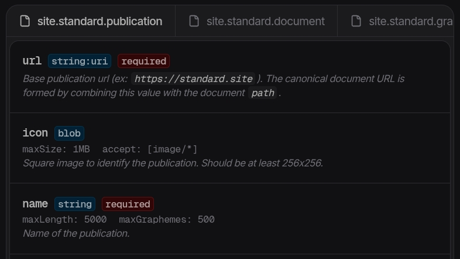This screenshot has width=460, height=259.
Task: Click the file icon on site.standard.publication tab
Action: coord(25,21)
